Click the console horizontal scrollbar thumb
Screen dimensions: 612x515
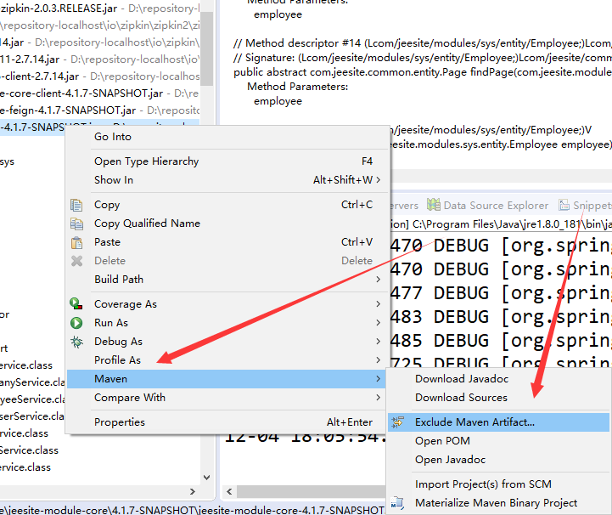[x=312, y=491]
